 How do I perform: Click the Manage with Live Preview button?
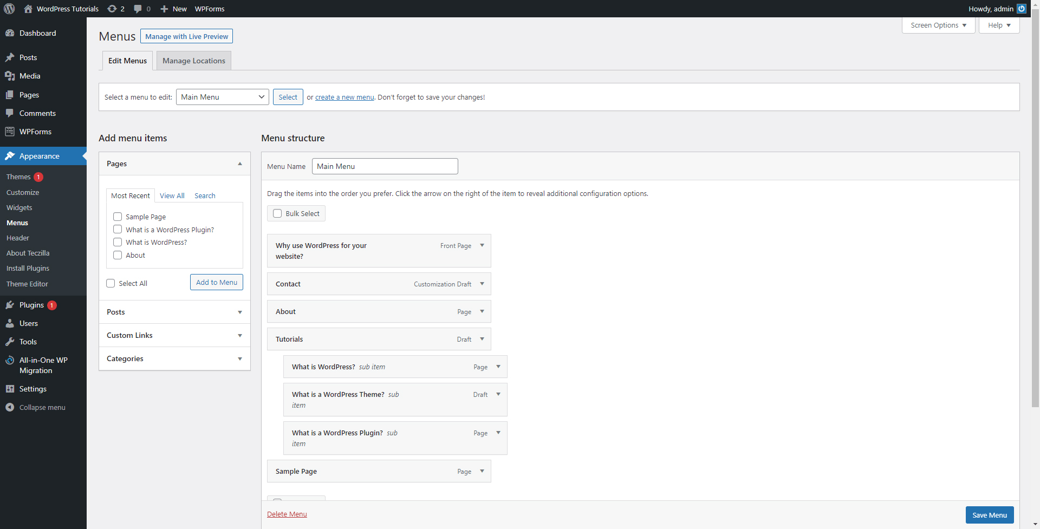click(x=186, y=36)
